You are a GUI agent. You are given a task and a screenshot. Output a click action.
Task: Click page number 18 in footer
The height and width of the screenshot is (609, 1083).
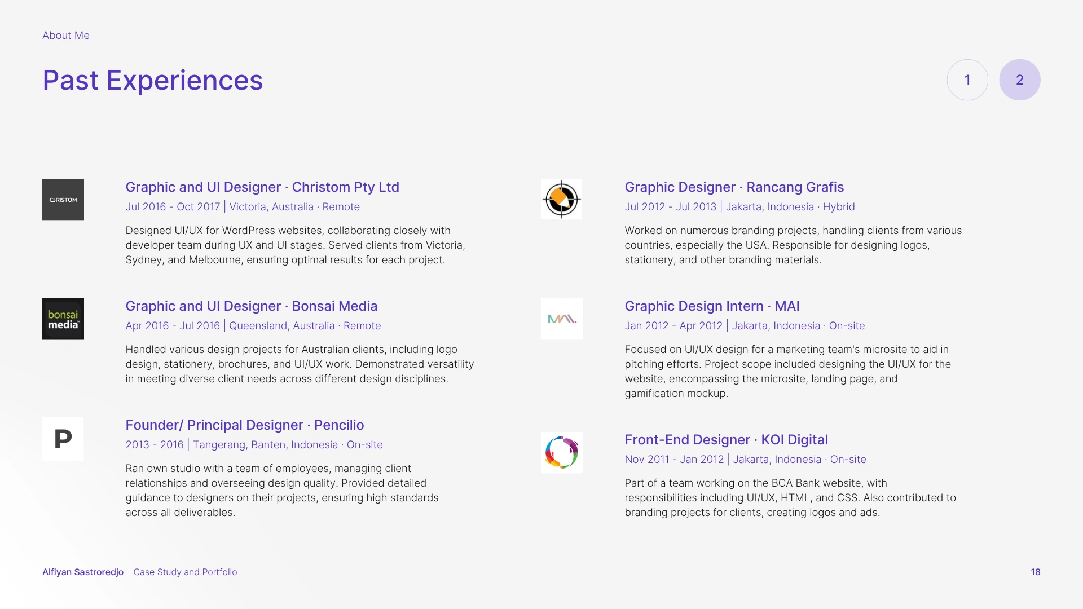pyautogui.click(x=1035, y=572)
